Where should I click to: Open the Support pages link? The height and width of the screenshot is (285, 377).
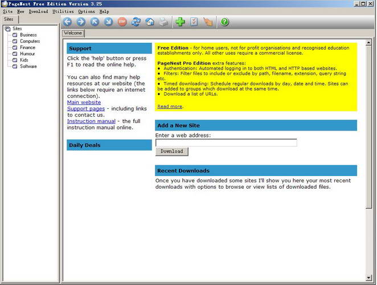(x=86, y=108)
